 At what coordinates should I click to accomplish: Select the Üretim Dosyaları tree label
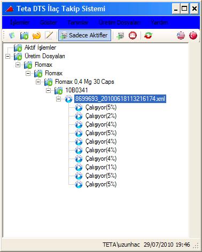click(45, 56)
